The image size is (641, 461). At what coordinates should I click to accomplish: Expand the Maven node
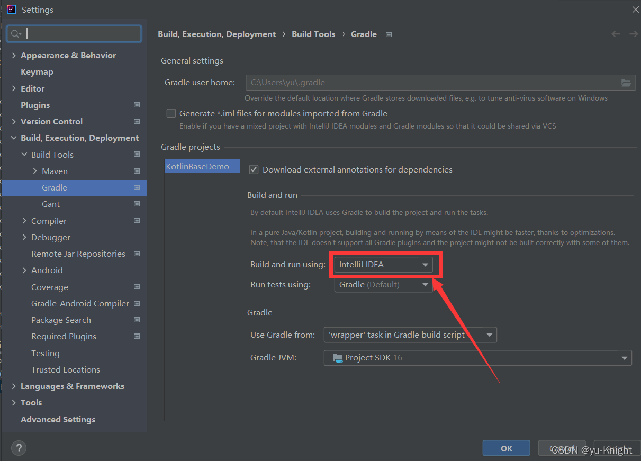[x=35, y=171]
